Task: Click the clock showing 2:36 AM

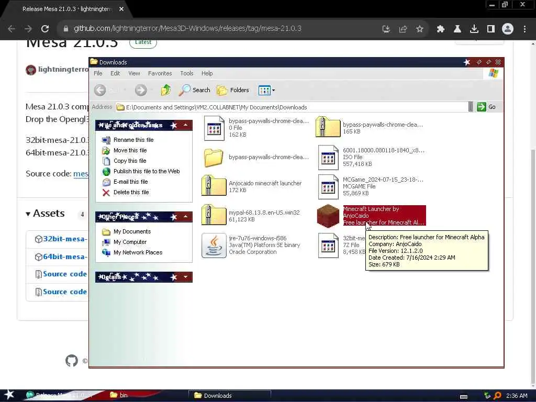Action: 517,396
